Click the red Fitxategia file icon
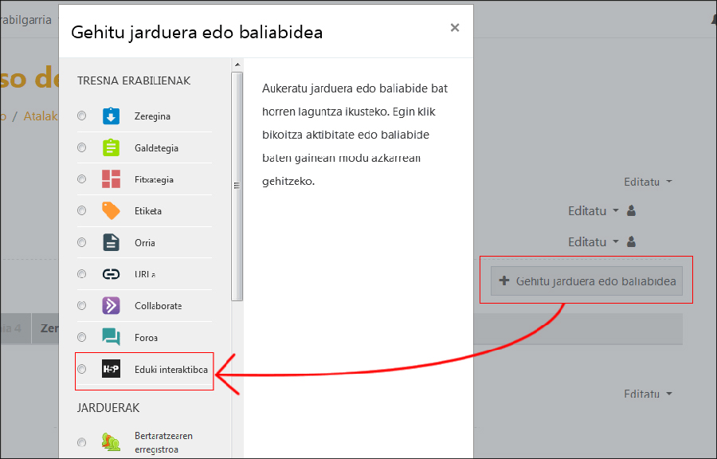 click(111, 179)
